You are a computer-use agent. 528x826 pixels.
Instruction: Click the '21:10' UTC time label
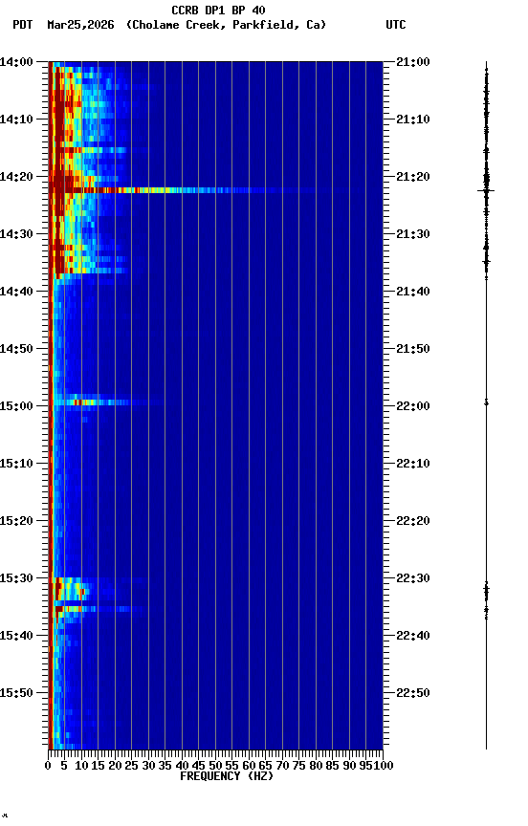413,120
